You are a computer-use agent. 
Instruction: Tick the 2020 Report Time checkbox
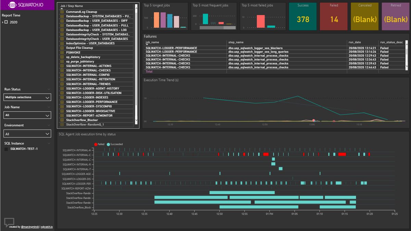[x=7, y=22]
